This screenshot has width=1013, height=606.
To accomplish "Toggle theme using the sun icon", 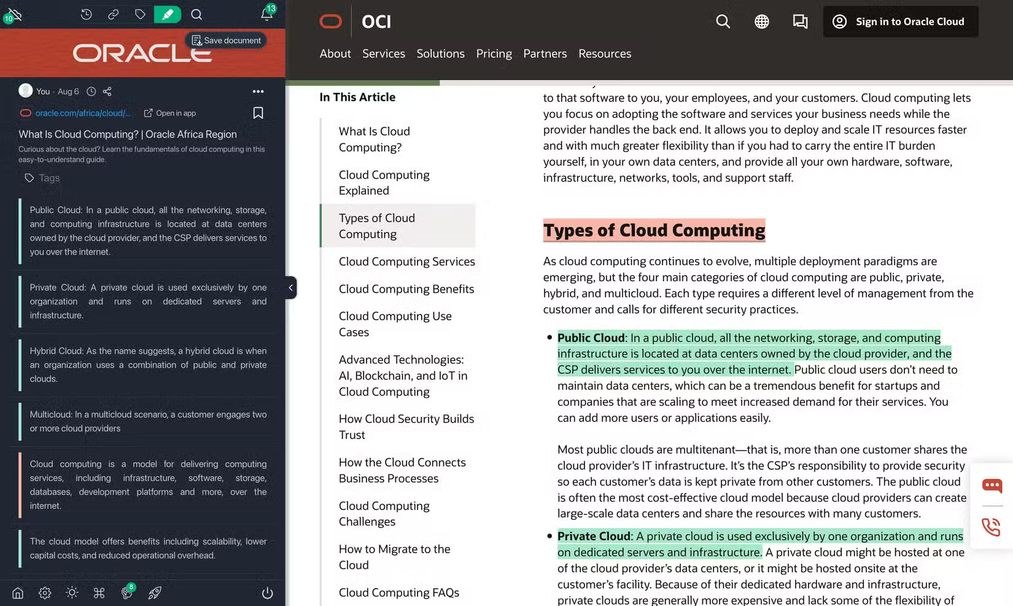I will (x=71, y=593).
